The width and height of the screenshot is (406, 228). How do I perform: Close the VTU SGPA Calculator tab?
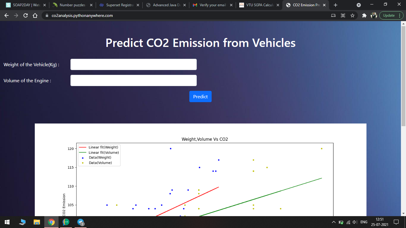278,5
